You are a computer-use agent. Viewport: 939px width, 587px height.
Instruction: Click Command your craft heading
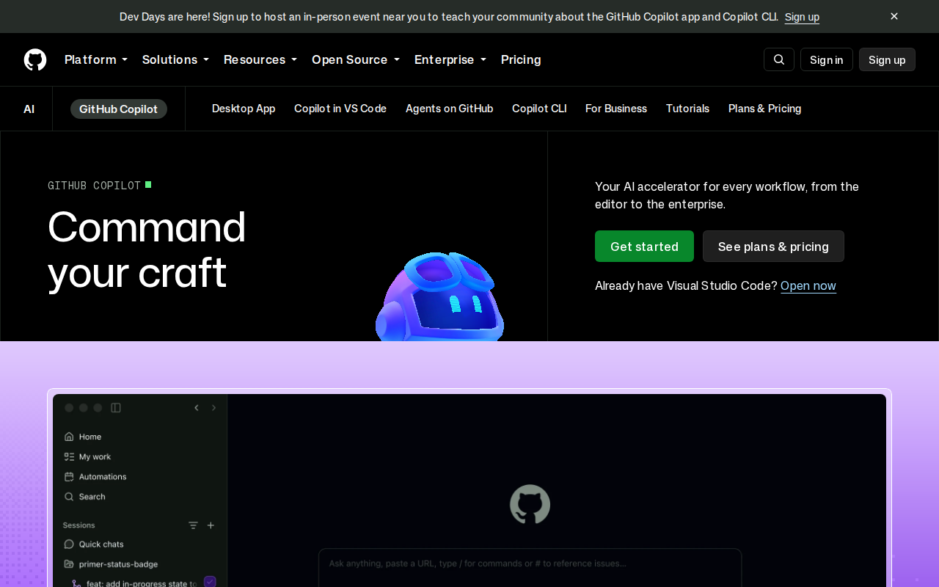(x=147, y=249)
